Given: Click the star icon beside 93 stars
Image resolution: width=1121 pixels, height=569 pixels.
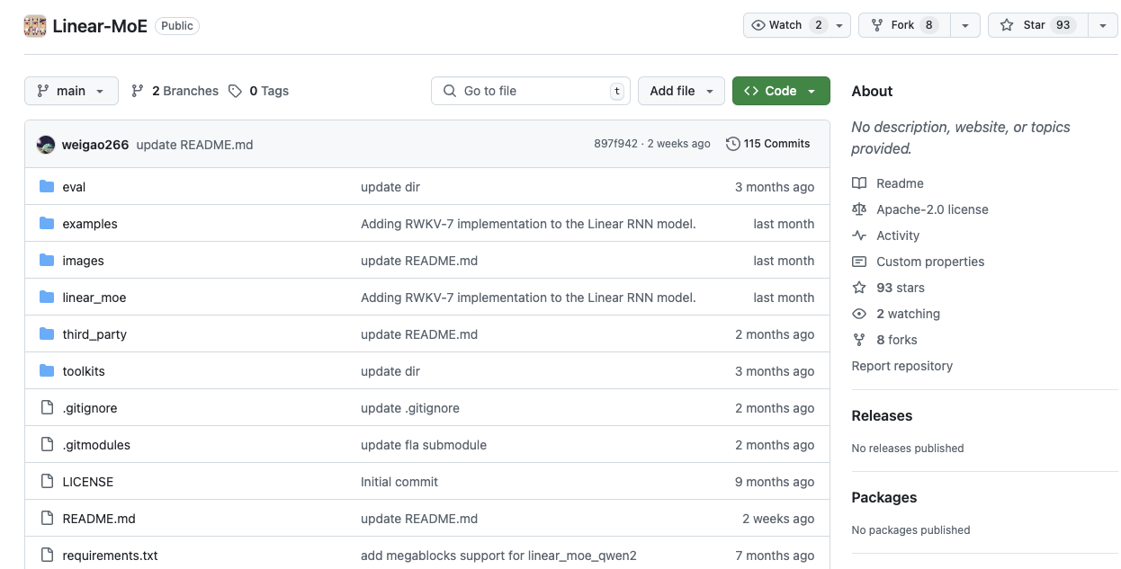Looking at the screenshot, I should pos(859,288).
